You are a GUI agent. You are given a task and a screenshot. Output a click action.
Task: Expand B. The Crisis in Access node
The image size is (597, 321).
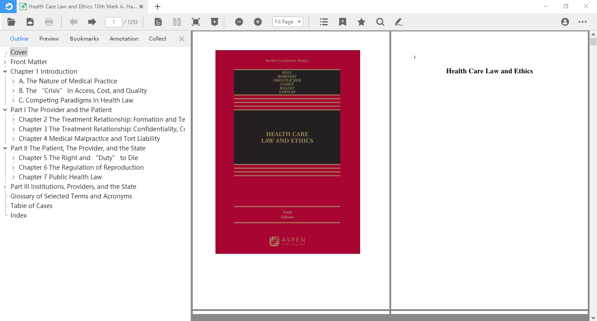[14, 91]
